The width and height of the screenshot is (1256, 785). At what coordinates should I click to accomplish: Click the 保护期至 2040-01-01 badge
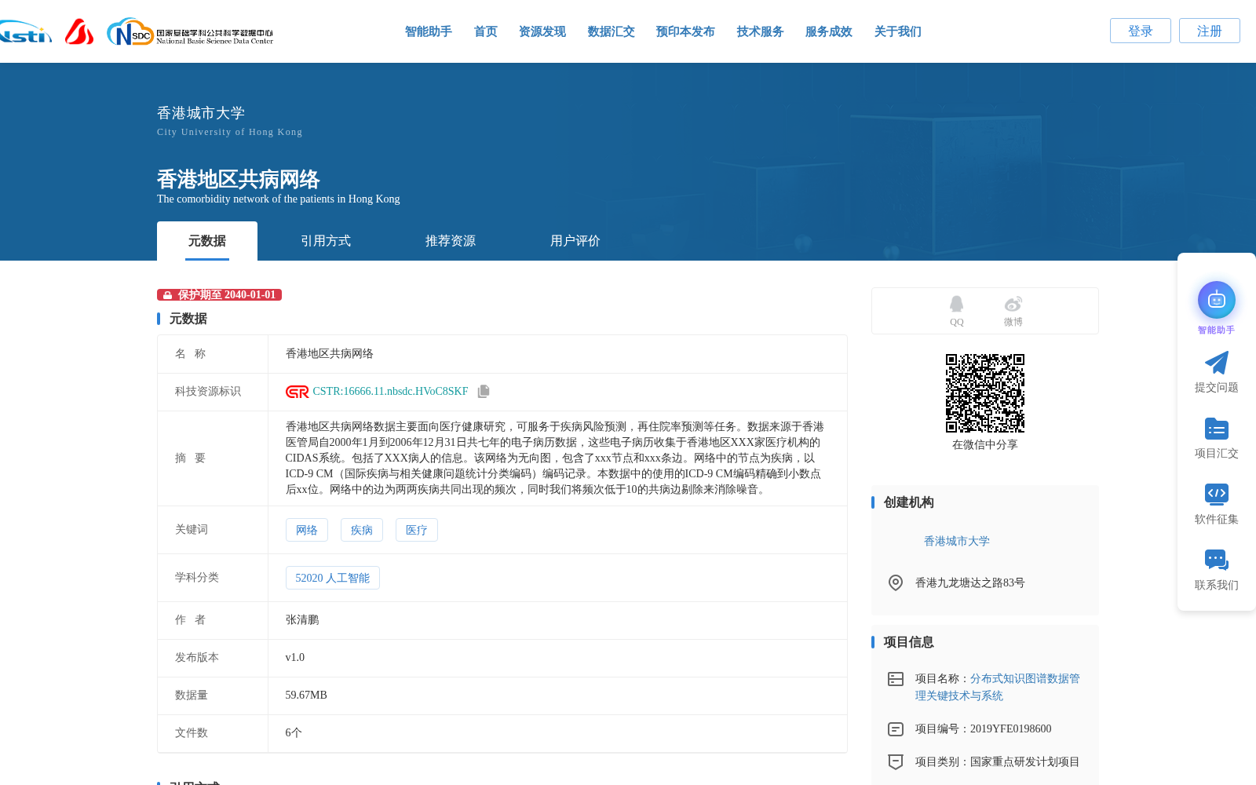219,295
